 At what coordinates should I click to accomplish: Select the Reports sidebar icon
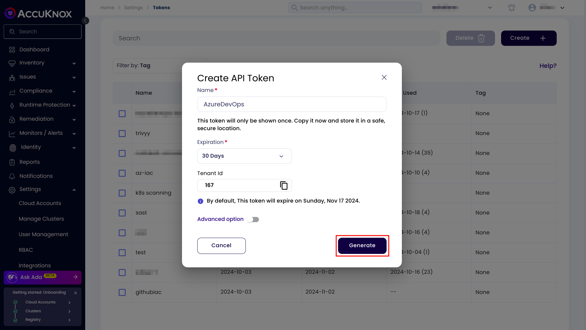(x=12, y=162)
